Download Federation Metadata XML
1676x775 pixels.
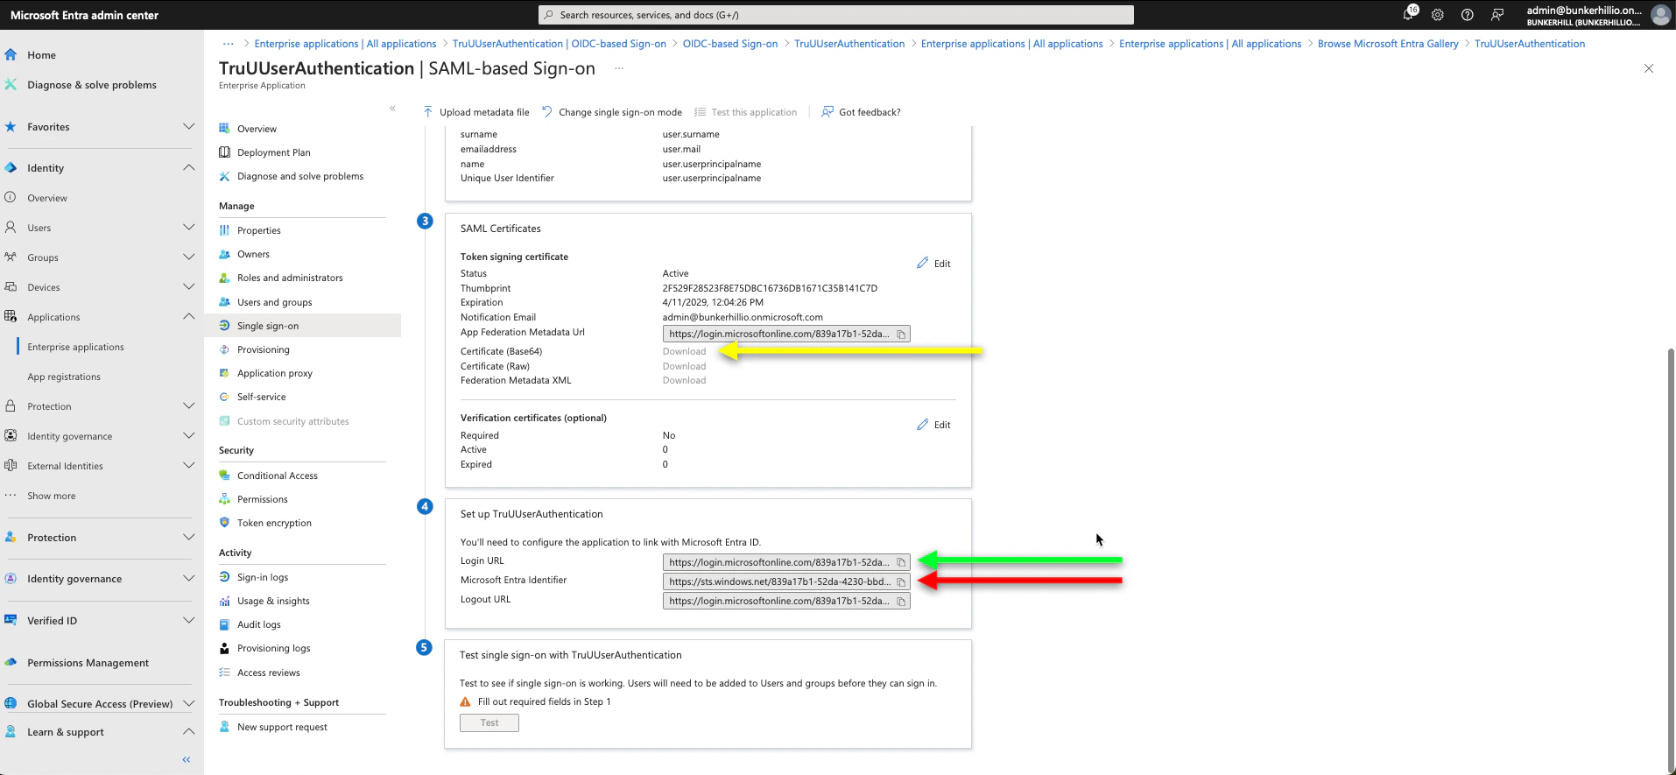(x=684, y=380)
